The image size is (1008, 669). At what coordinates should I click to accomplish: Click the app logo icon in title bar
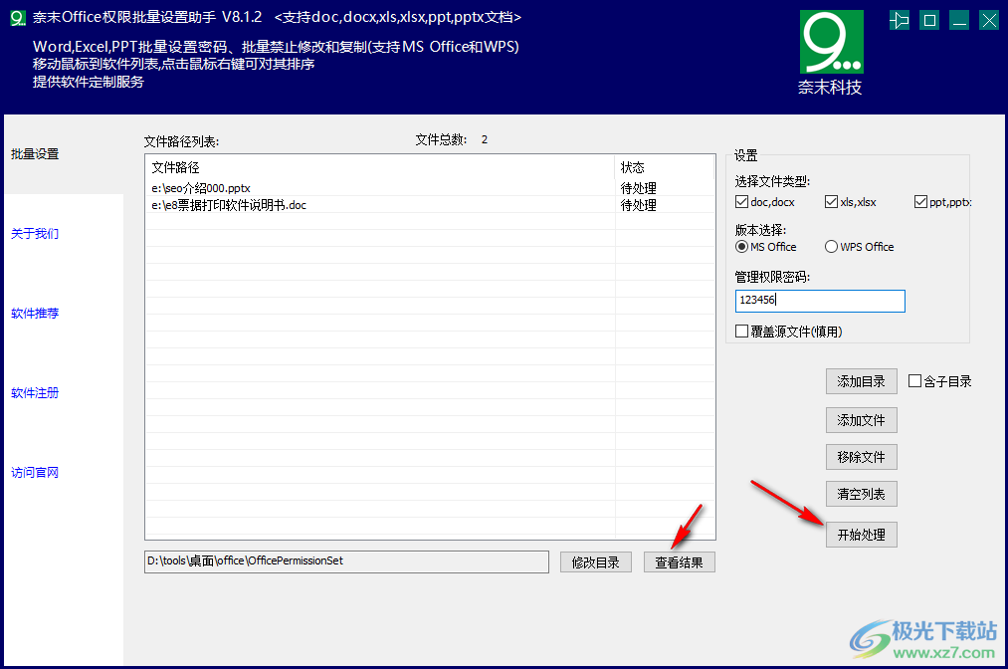click(18, 18)
